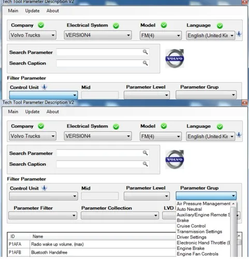Click Mid field in lower window
The height and width of the screenshot is (259, 249).
[100, 196]
